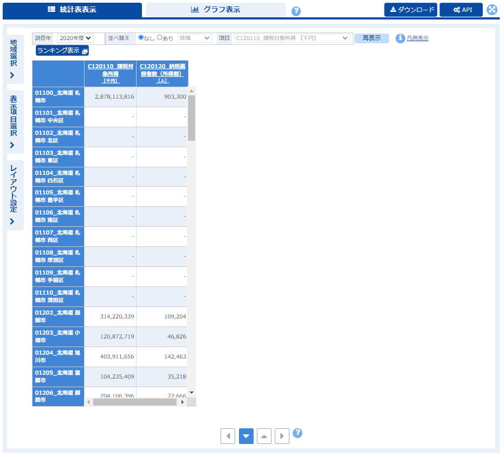The height and width of the screenshot is (457, 504).
Task: Click the ダウンロード button
Action: pyautogui.click(x=410, y=10)
